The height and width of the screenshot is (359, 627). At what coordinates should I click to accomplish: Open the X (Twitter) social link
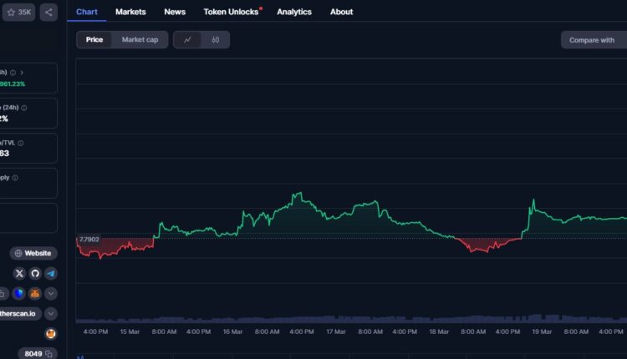click(20, 273)
